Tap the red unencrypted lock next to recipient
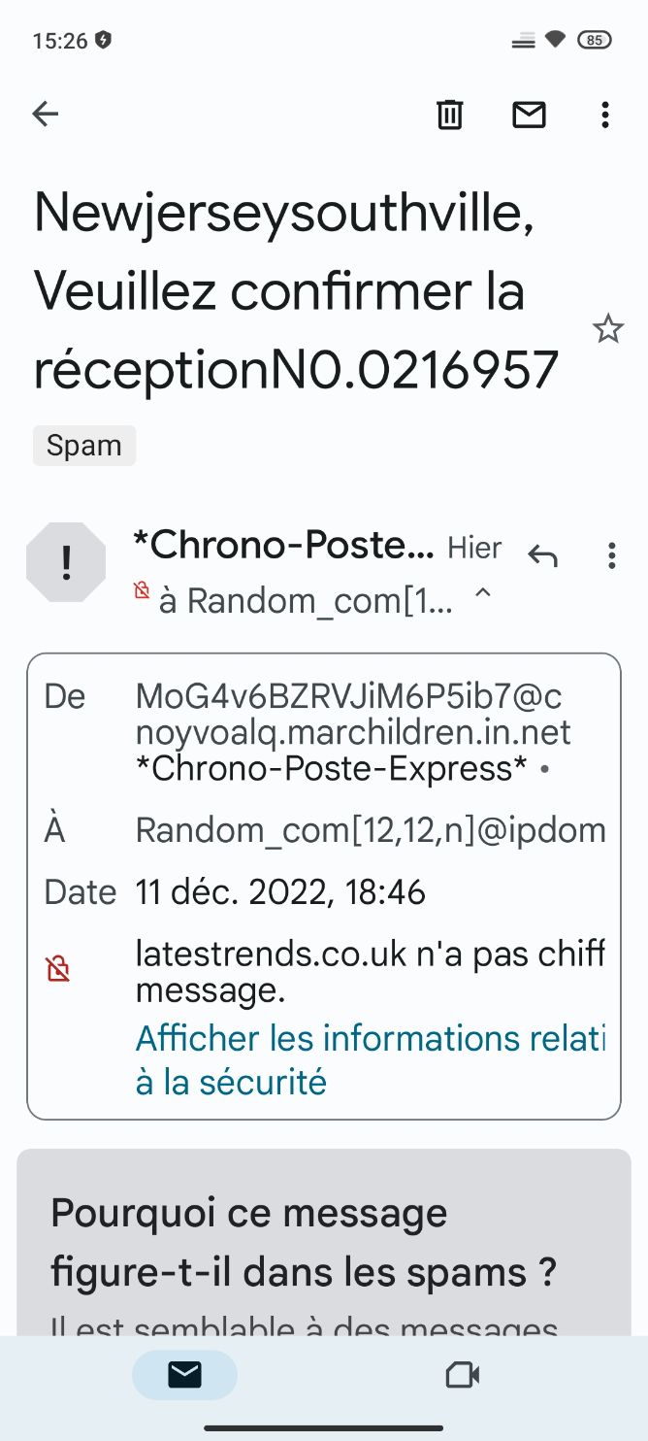The height and width of the screenshot is (1441, 648). 142,590
